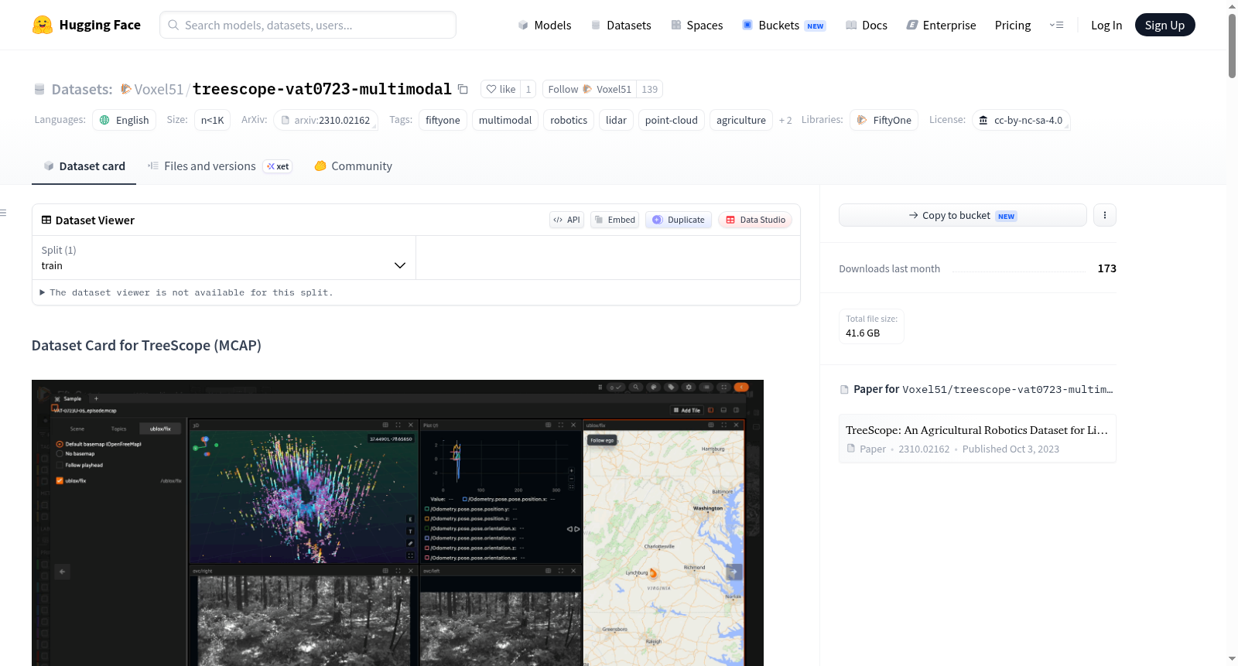This screenshot has width=1238, height=666.
Task: Click the agriculture tag
Action: 741,120
